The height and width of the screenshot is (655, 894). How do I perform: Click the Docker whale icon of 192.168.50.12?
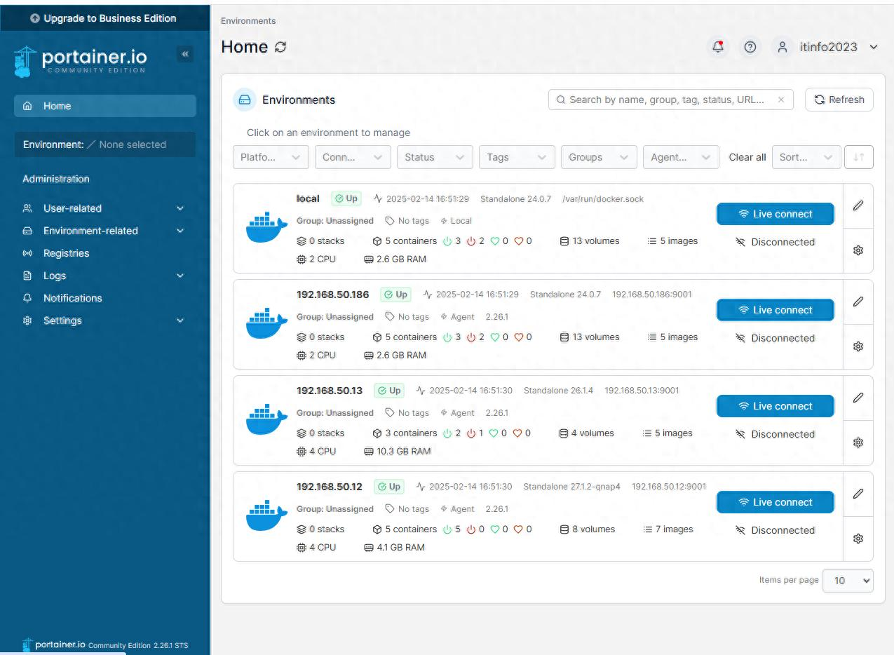pos(266,516)
